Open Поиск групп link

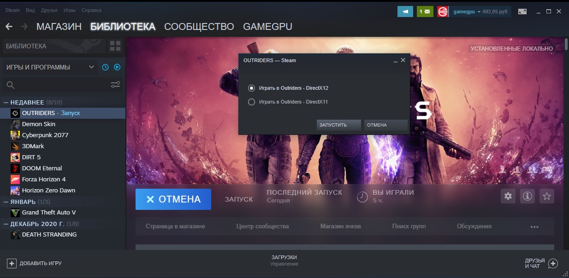[409, 226]
